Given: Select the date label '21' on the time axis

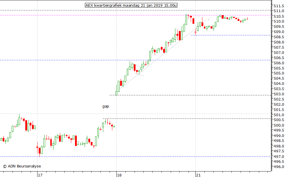Looking at the screenshot, I should point(198,175).
